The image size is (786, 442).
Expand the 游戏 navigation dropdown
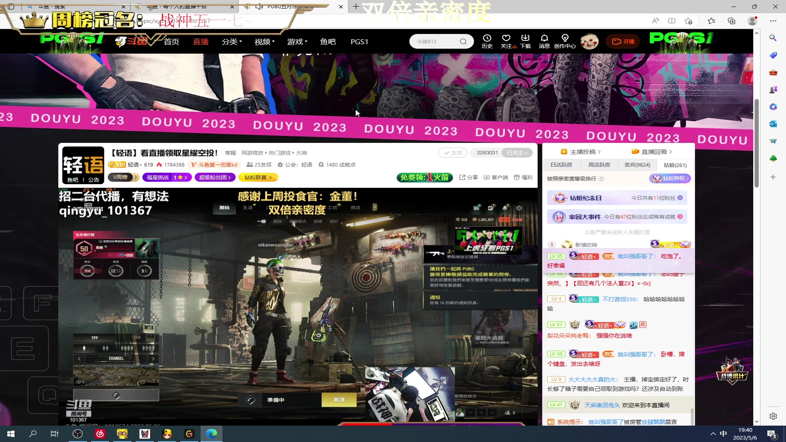(x=297, y=41)
